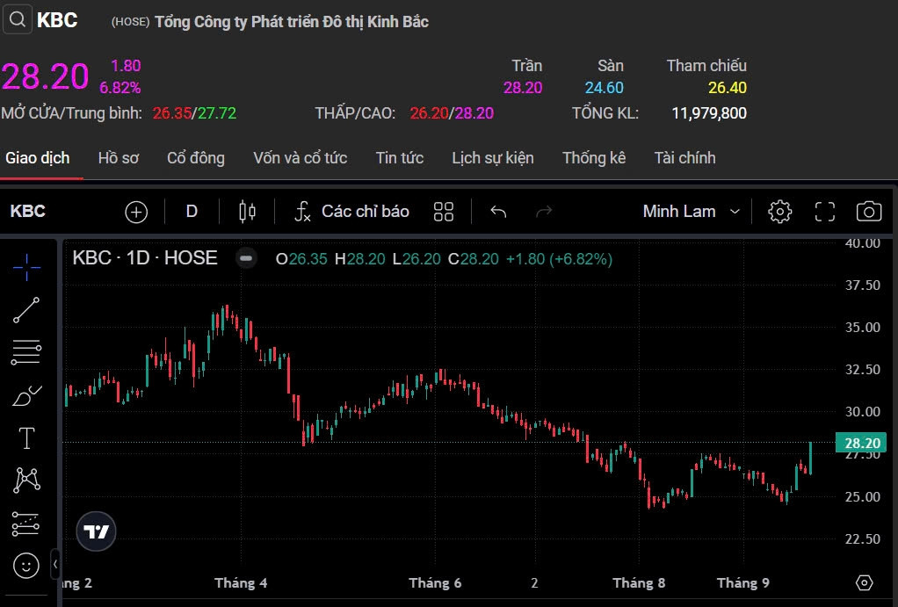Image resolution: width=898 pixels, height=607 pixels.
Task: Select the Fibonacci retracement tool
Action: click(26, 352)
